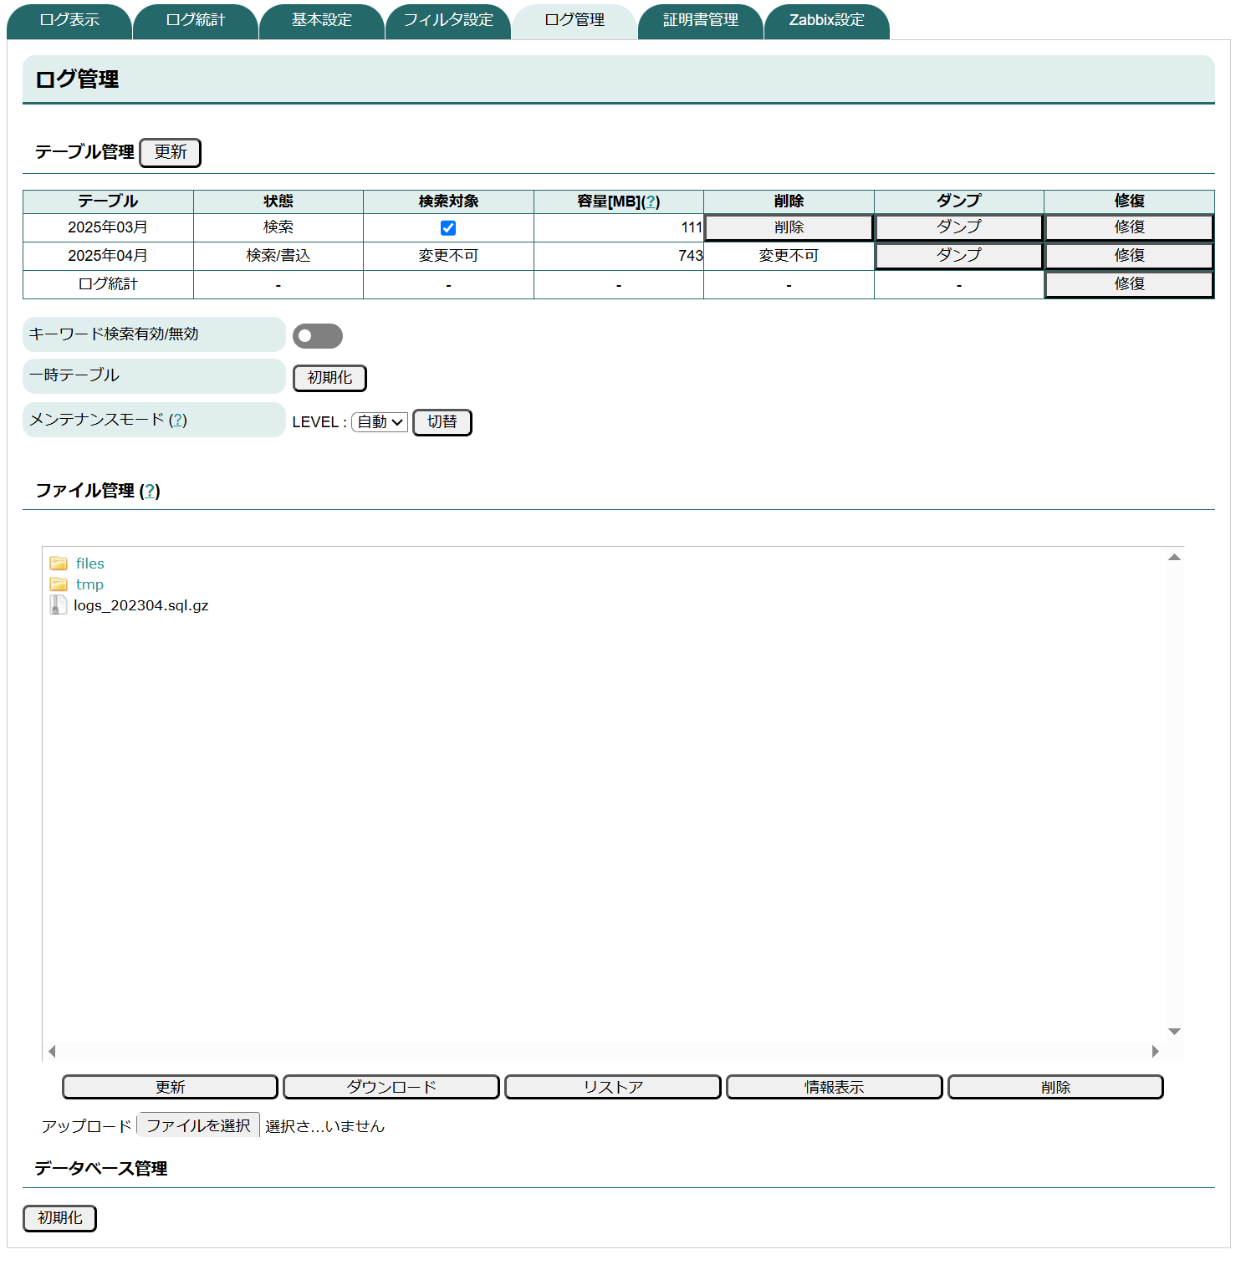Select the logs_202304.sql.gz file icon
The image size is (1241, 1275).
point(59,605)
